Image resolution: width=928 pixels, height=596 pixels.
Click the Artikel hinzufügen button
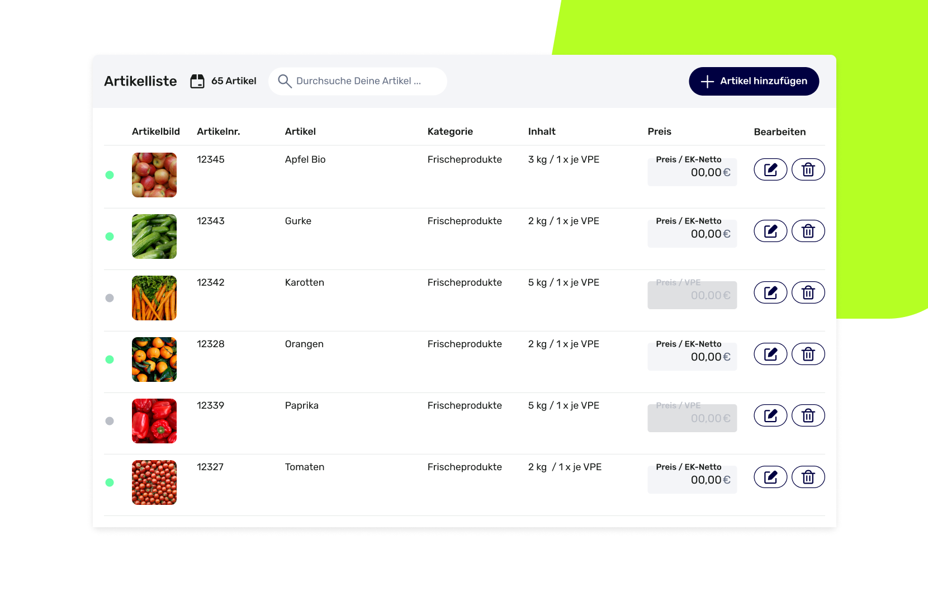click(754, 81)
